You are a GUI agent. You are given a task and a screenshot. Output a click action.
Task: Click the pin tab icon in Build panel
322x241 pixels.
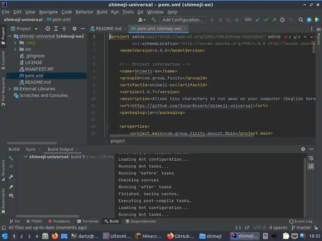click(x=11, y=187)
